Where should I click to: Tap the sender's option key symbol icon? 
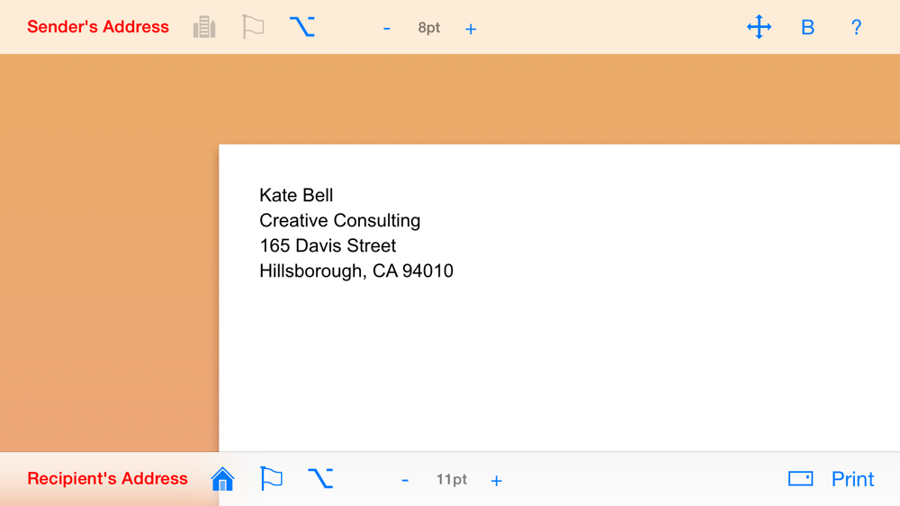301,27
